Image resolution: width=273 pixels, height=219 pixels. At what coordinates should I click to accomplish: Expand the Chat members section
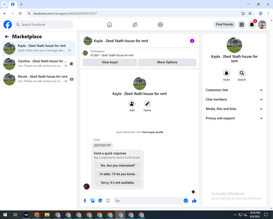tap(234, 100)
